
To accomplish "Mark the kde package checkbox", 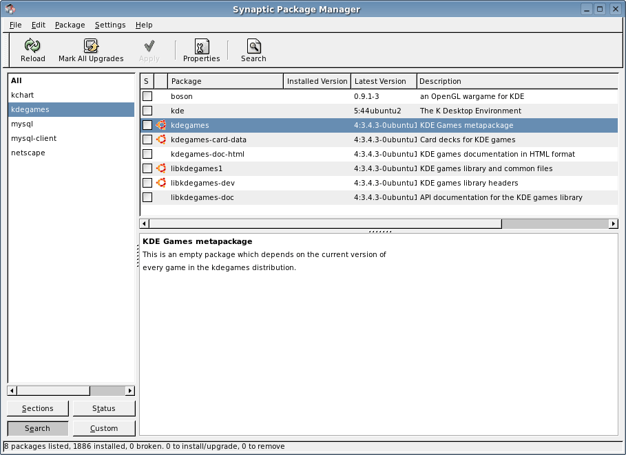I will point(146,111).
